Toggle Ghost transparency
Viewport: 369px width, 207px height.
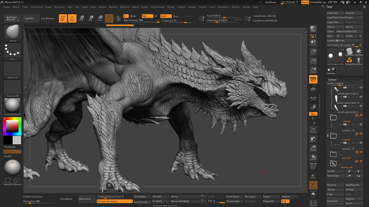(313, 185)
